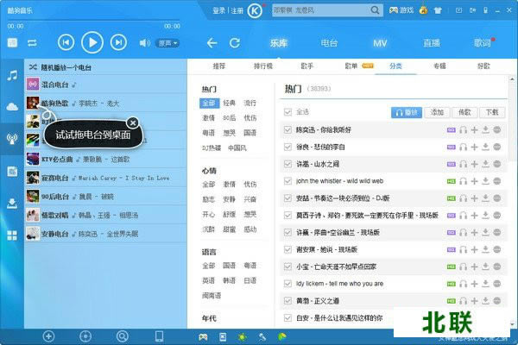
Task: Open the local music note sidebar icon
Action: (x=12, y=76)
